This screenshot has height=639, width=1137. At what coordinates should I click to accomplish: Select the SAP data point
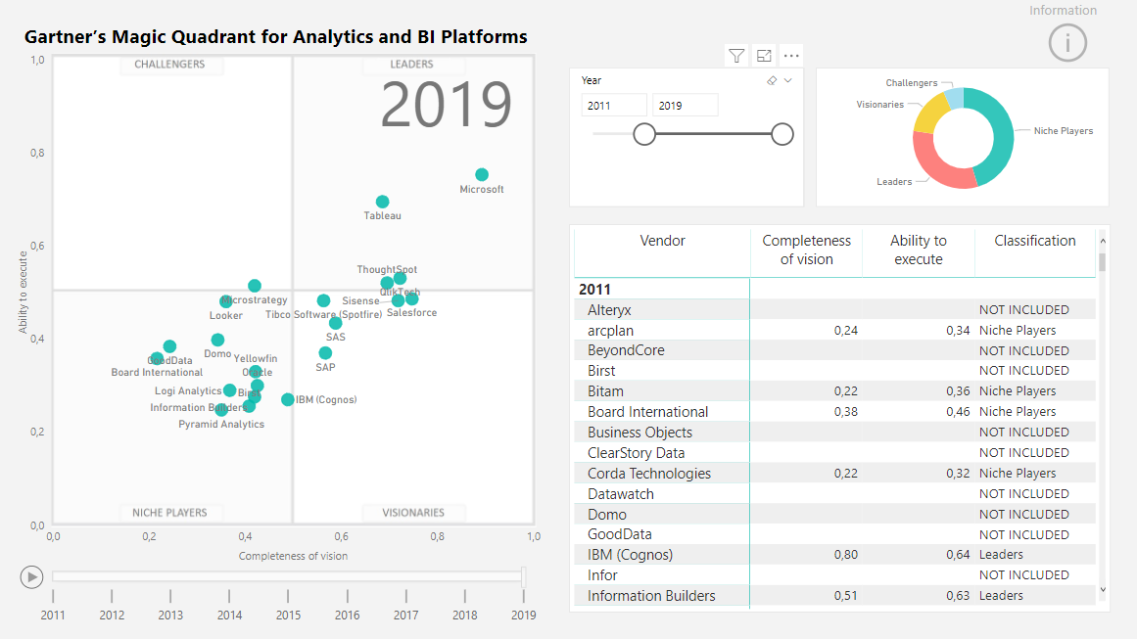325,353
